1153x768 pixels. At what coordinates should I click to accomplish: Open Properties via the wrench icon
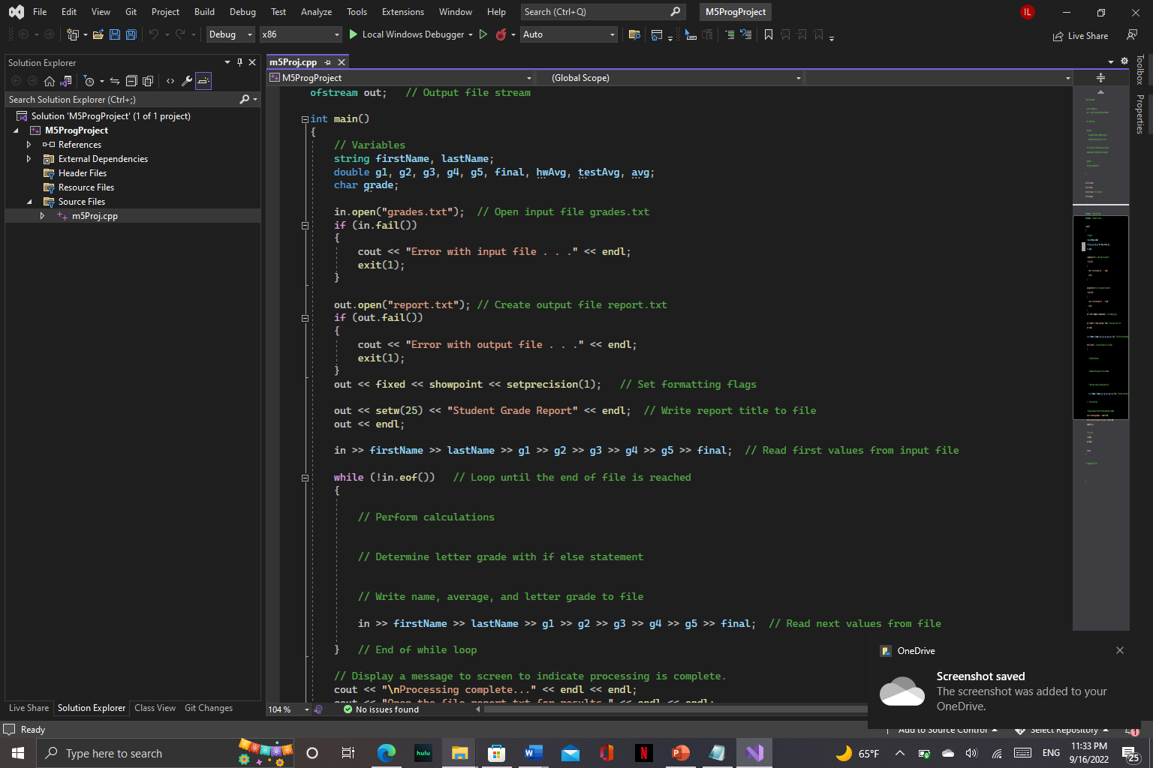[x=187, y=81]
